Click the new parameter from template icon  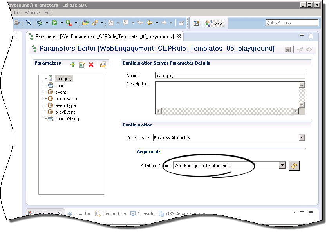coord(82,65)
